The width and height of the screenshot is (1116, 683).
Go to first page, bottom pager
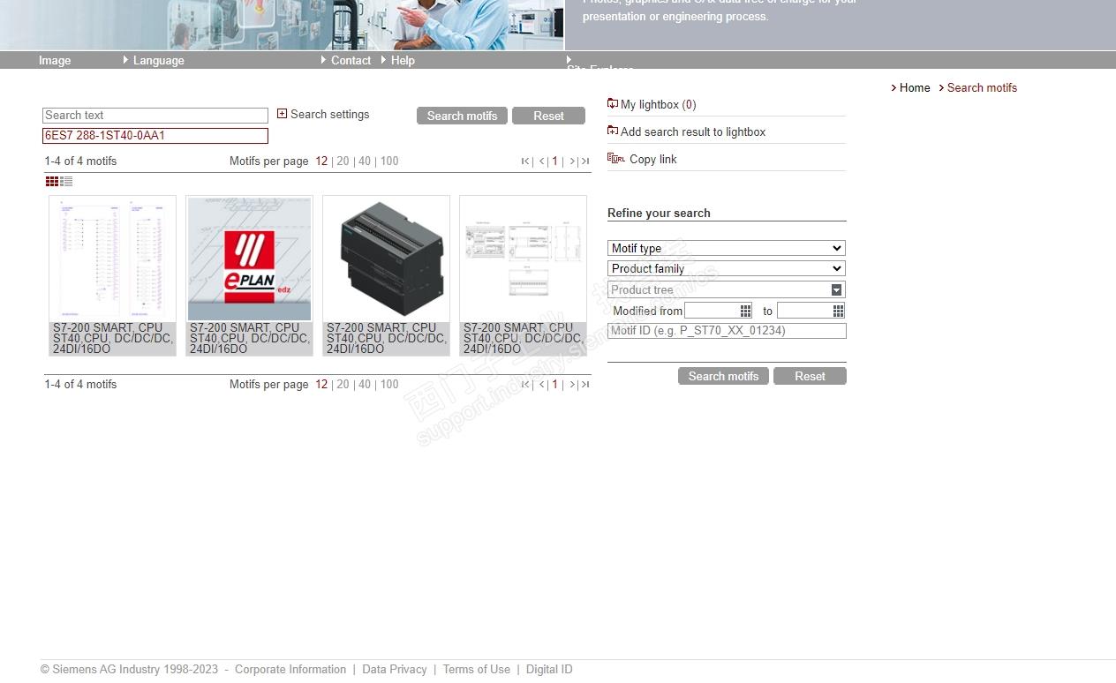525,385
